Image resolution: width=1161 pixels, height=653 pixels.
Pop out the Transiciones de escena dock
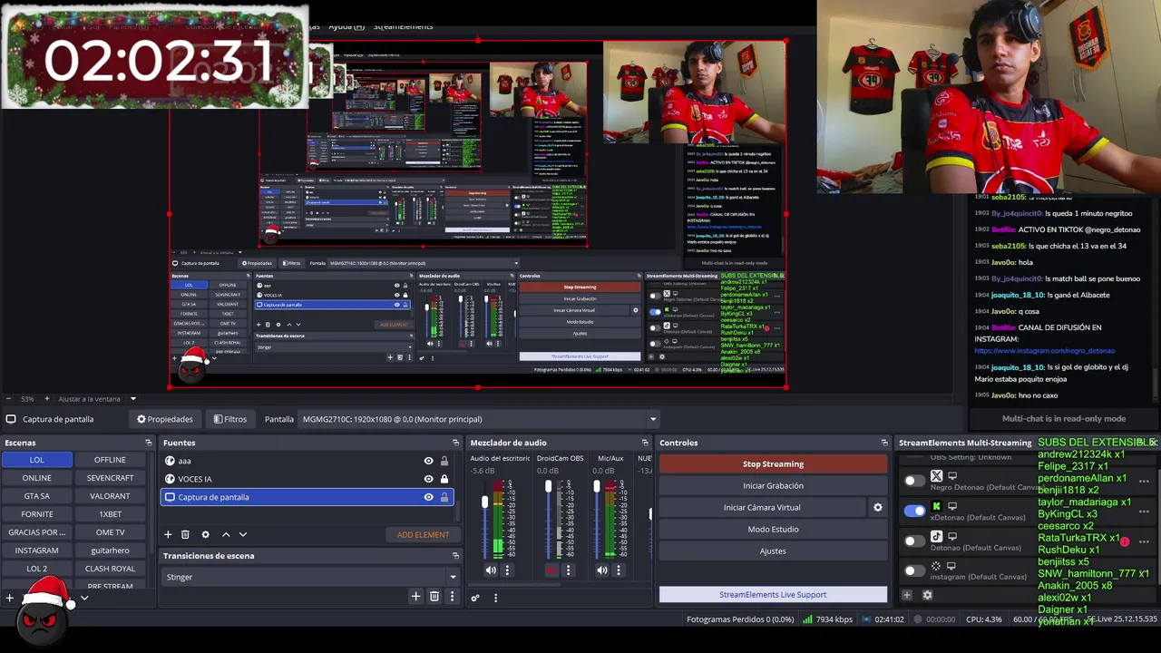(x=455, y=556)
